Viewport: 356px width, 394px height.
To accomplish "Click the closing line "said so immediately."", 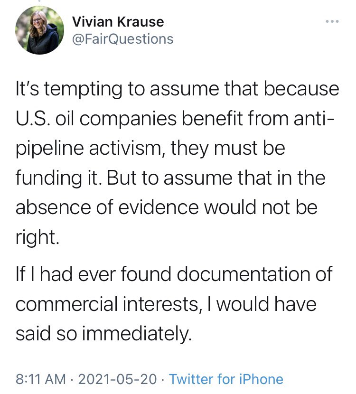I will [x=104, y=333].
